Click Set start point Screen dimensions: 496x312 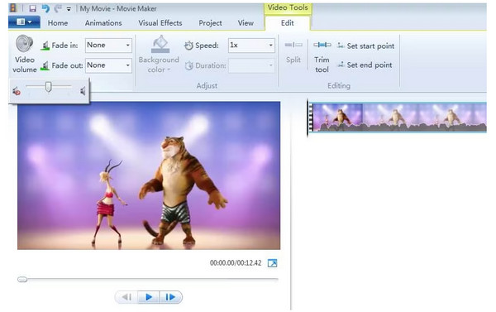click(365, 46)
